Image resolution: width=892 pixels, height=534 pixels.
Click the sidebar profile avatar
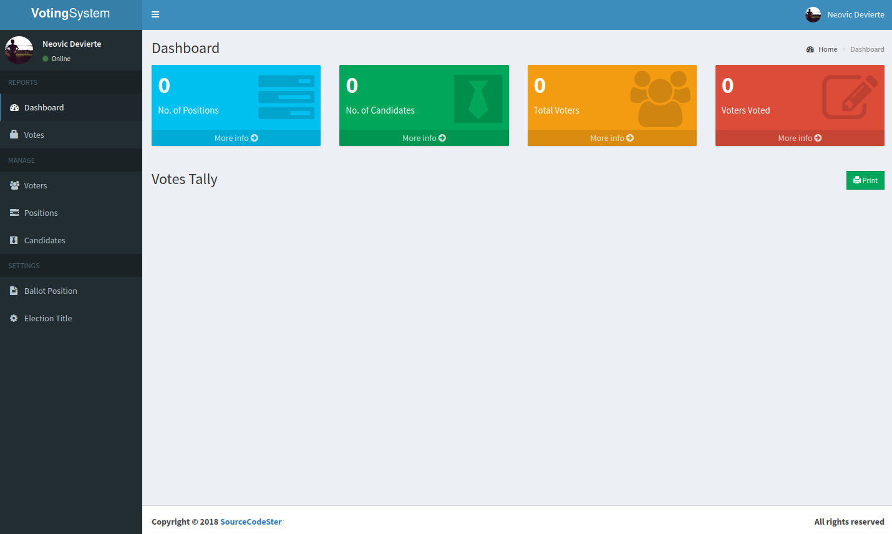tap(19, 50)
